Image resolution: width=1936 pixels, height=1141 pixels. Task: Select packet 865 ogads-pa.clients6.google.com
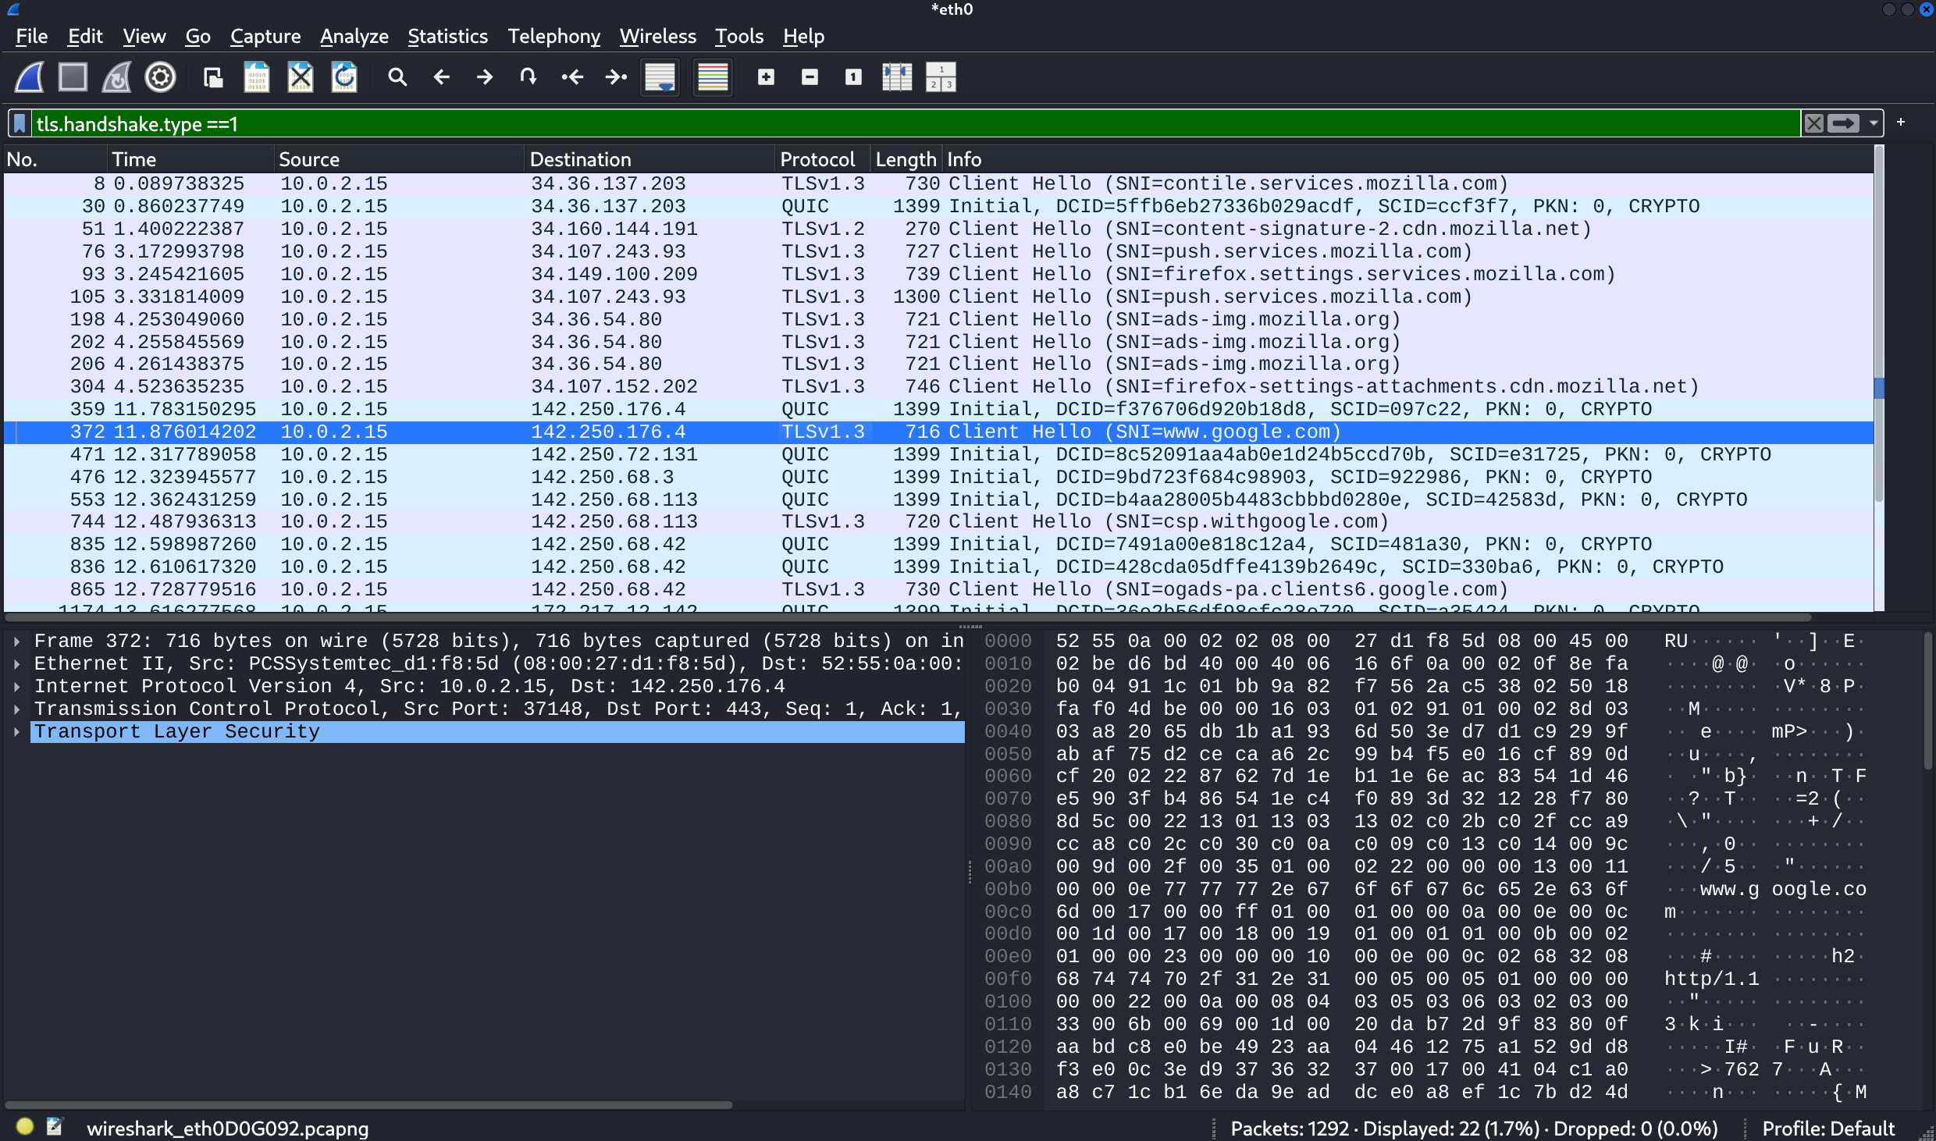(938, 589)
